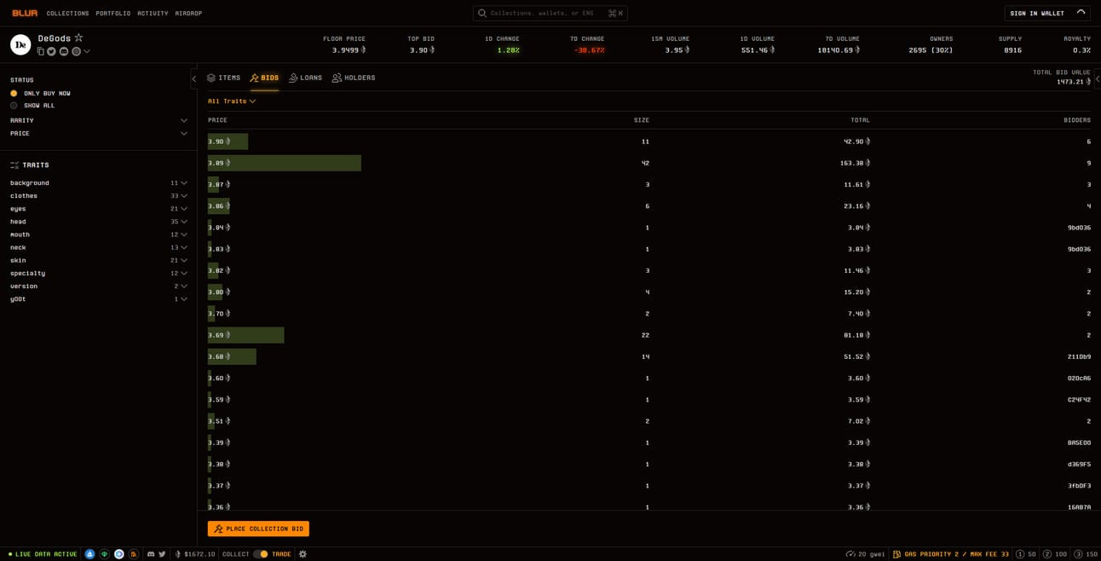Copy the DeGods contract address icon
Image resolution: width=1101 pixels, height=561 pixels.
tap(40, 51)
